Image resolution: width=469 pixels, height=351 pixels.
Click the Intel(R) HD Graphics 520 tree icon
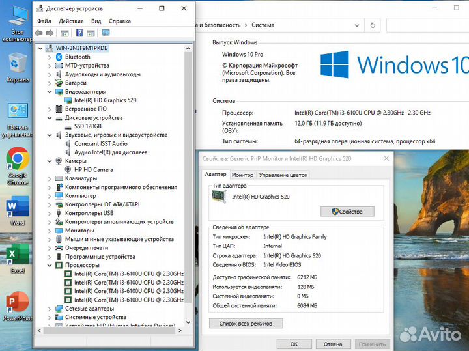(x=68, y=100)
